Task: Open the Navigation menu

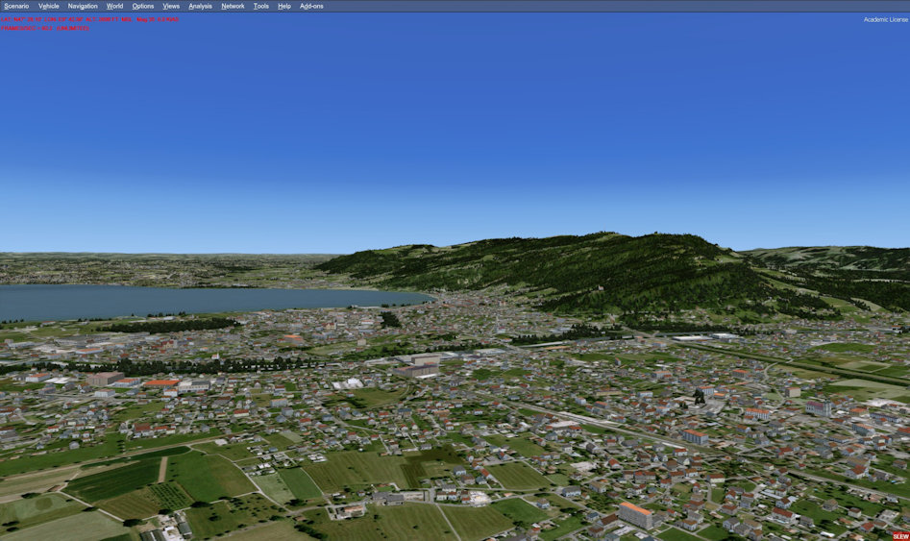Action: coord(83,6)
